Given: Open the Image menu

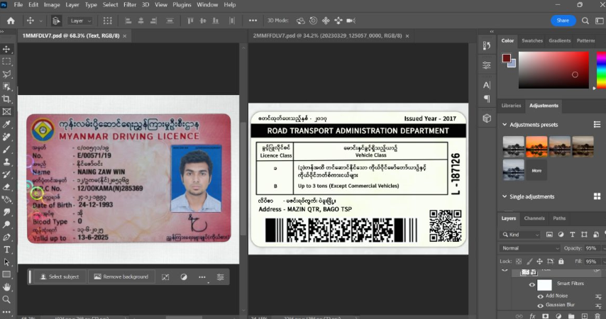Looking at the screenshot, I should pos(52,5).
